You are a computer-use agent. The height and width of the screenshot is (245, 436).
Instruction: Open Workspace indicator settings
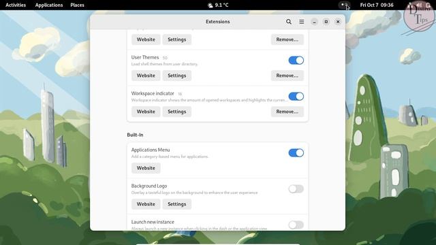177,112
